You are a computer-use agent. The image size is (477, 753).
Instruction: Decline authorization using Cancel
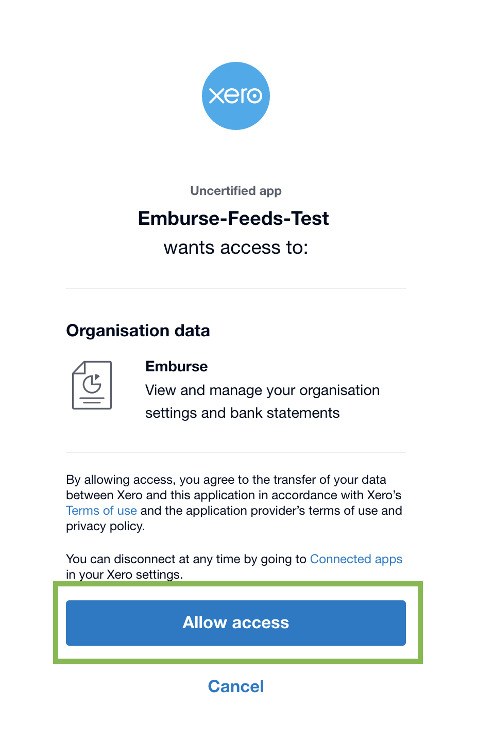pyautogui.click(x=236, y=686)
